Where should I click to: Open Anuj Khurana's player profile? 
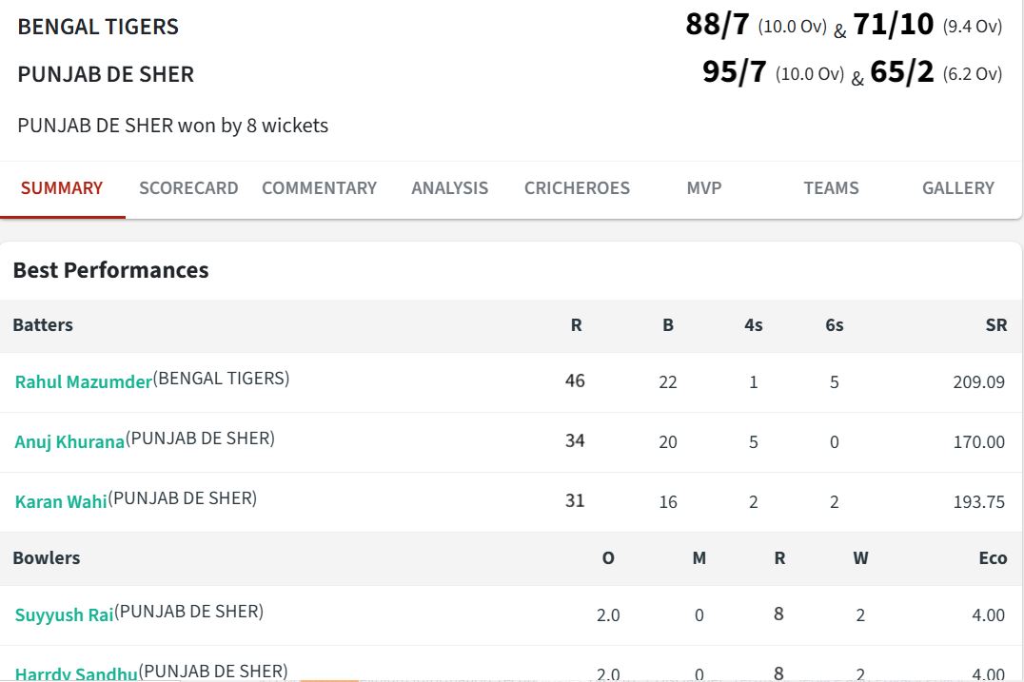click(70, 440)
